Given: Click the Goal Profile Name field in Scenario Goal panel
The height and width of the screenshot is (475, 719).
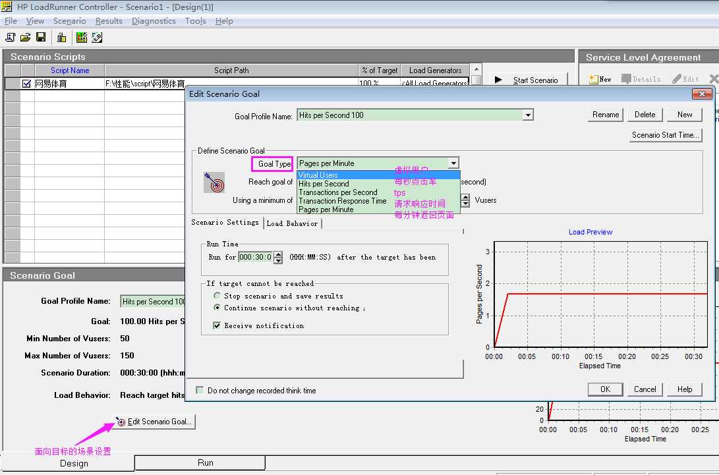Looking at the screenshot, I should [x=152, y=301].
